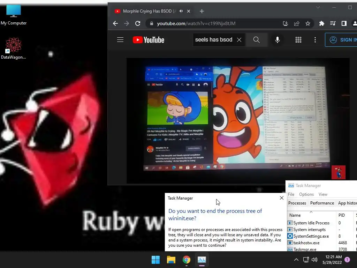
Task: Open the media controls icon in Chrome
Action: [x=333, y=23]
